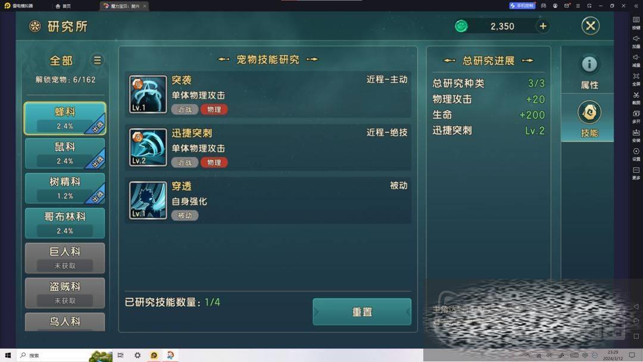Select the locked 盗贼科 category
Screen dimensions: 643x362
pos(65,293)
